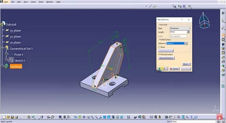Click the compass in the 3D view

(204, 20)
